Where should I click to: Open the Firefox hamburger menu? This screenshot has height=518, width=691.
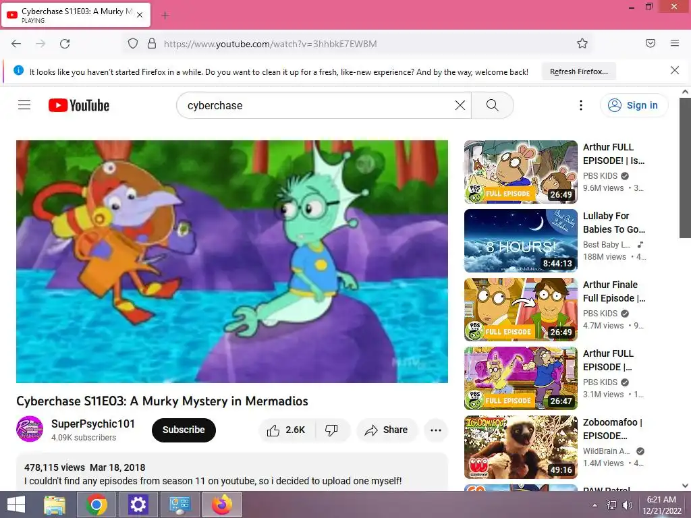click(675, 43)
